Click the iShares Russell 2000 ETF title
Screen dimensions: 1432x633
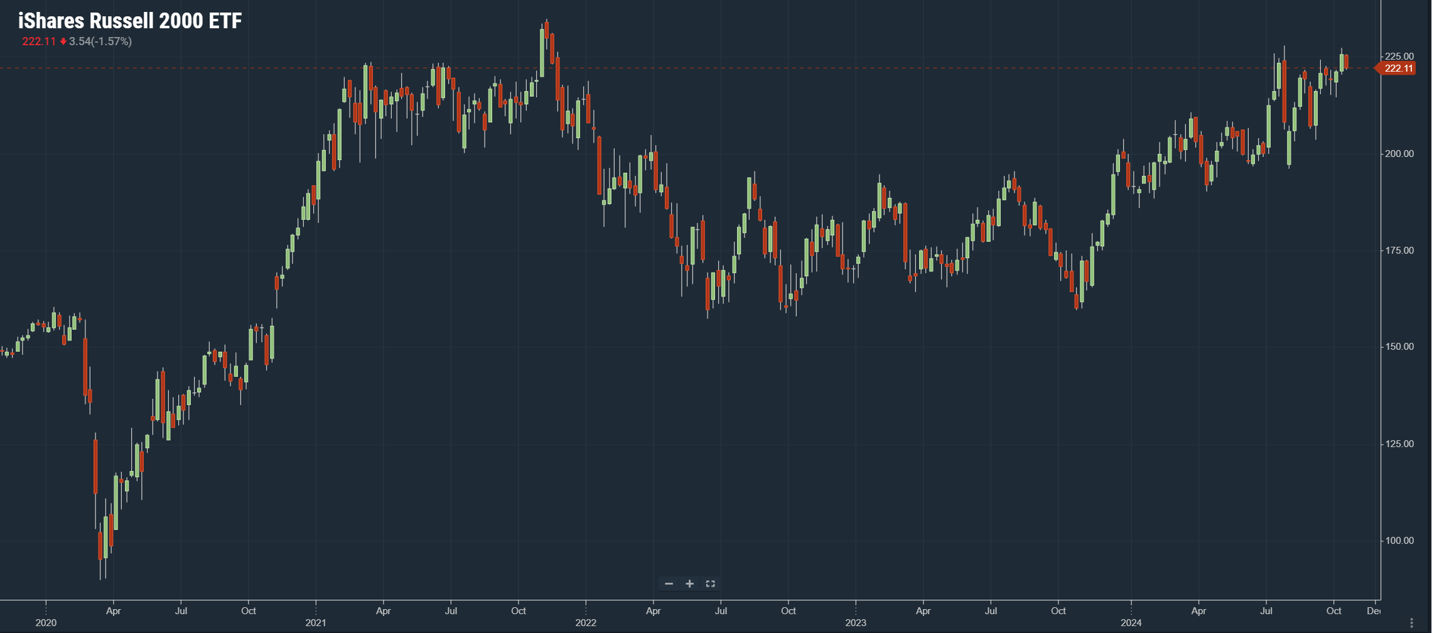pyautogui.click(x=130, y=21)
